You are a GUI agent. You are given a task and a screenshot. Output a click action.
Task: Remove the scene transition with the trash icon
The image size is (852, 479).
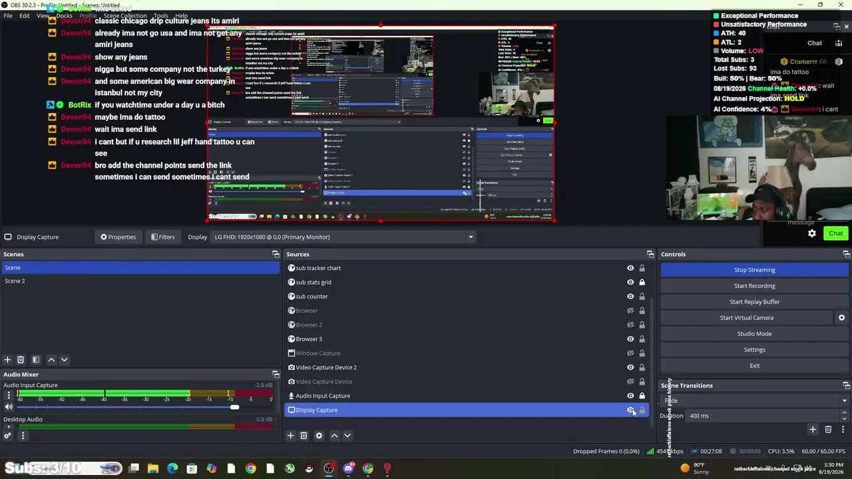tap(828, 430)
